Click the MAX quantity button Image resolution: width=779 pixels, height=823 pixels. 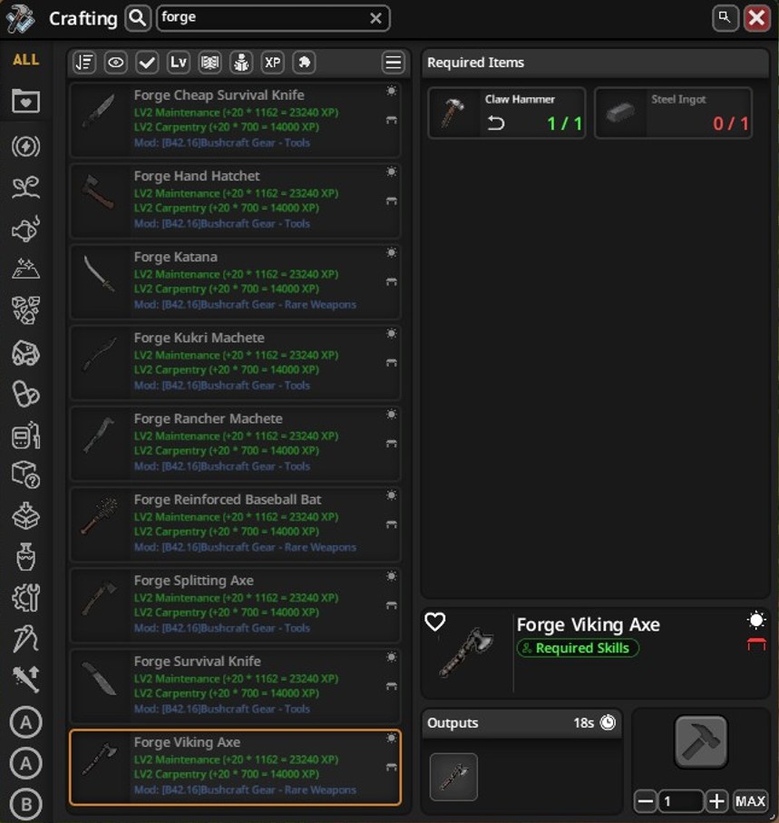point(750,801)
